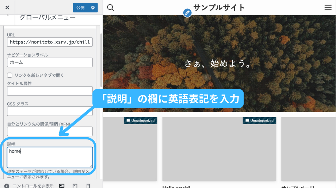Click the search magnifier icon in site header
This screenshot has height=188, width=336.
[111, 8]
